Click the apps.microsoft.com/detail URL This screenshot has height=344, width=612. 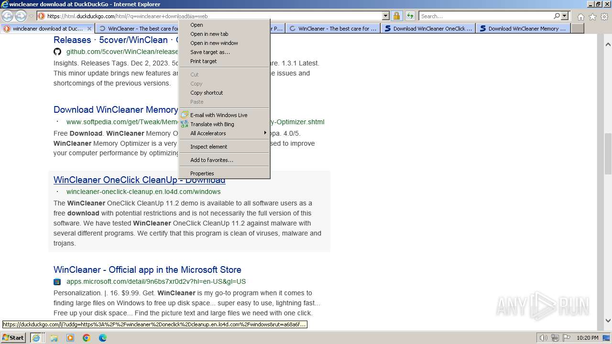point(156,281)
